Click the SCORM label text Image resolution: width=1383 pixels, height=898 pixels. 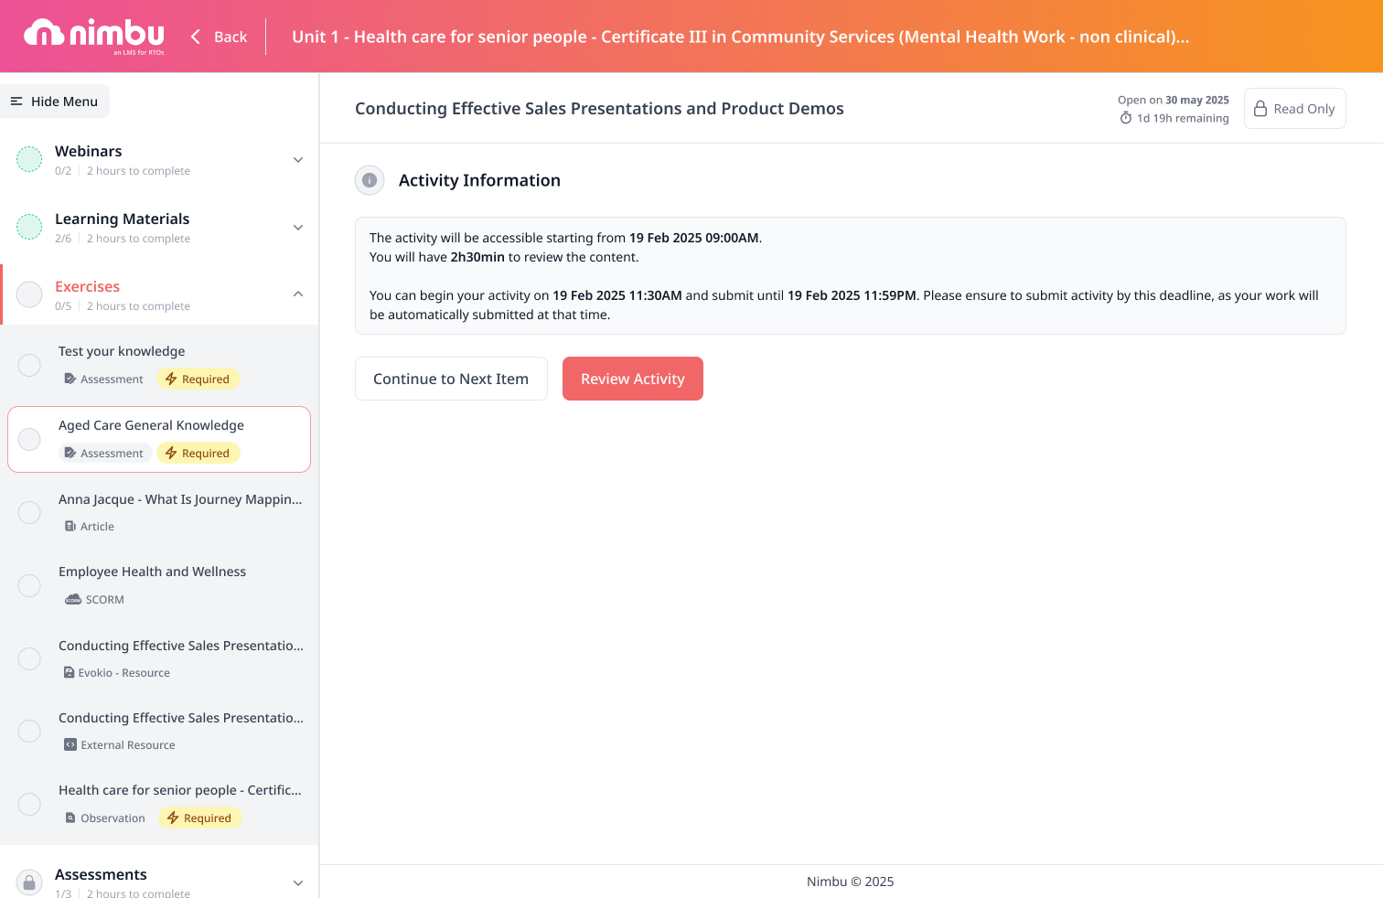105,600
